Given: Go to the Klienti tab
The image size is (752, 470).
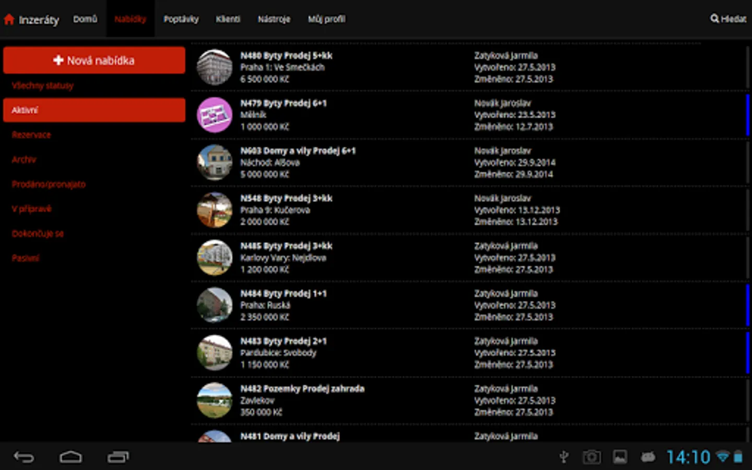Looking at the screenshot, I should tap(228, 19).
